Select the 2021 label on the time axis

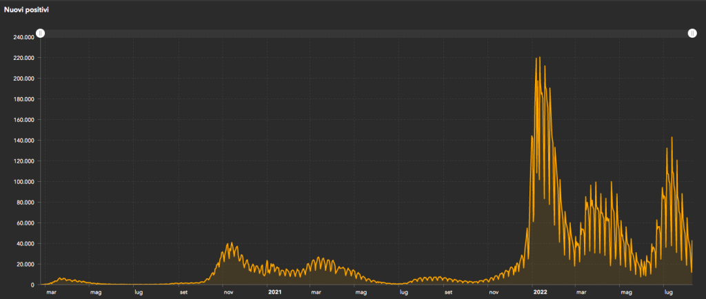tap(274, 292)
